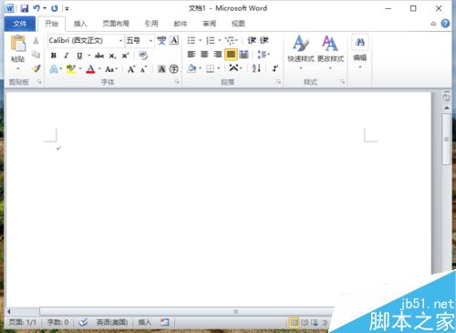Switch to Review (审阅) tab
Viewport: 456px width, 333px height.
[x=210, y=24]
